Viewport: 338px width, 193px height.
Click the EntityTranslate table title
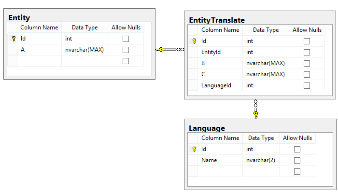coord(217,20)
